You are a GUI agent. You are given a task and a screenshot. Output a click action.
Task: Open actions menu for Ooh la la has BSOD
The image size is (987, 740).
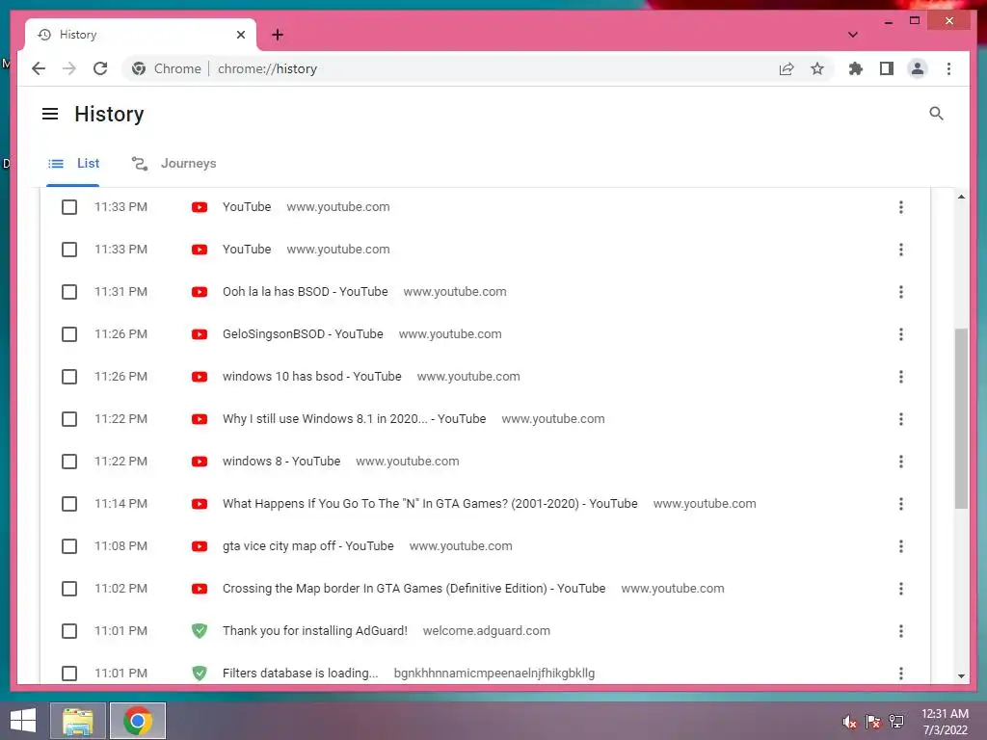pyautogui.click(x=901, y=292)
